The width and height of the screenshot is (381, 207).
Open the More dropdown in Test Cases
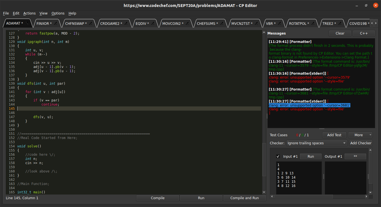tap(360, 135)
